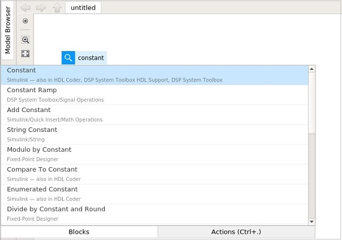Image resolution: width=342 pixels, height=240 pixels.
Task: Click the up to parent arrow
Action: [56, 7]
